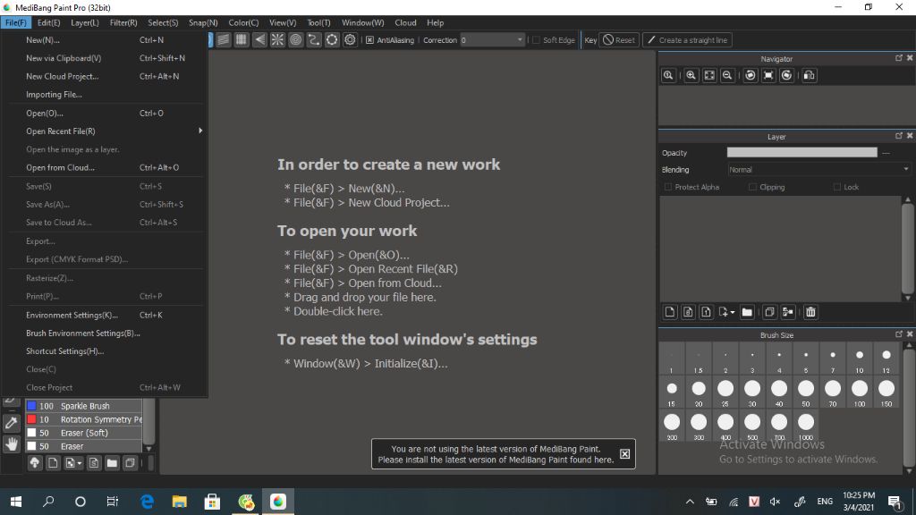This screenshot has height=515, width=916.
Task: Pick brush size 100
Action: coord(860,392)
